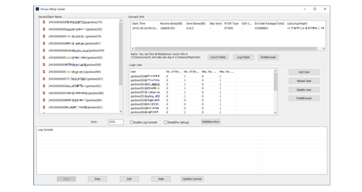The height and width of the screenshot is (192, 362).
Task: Click the S icon next to geobee279
Action: coord(44,36)
